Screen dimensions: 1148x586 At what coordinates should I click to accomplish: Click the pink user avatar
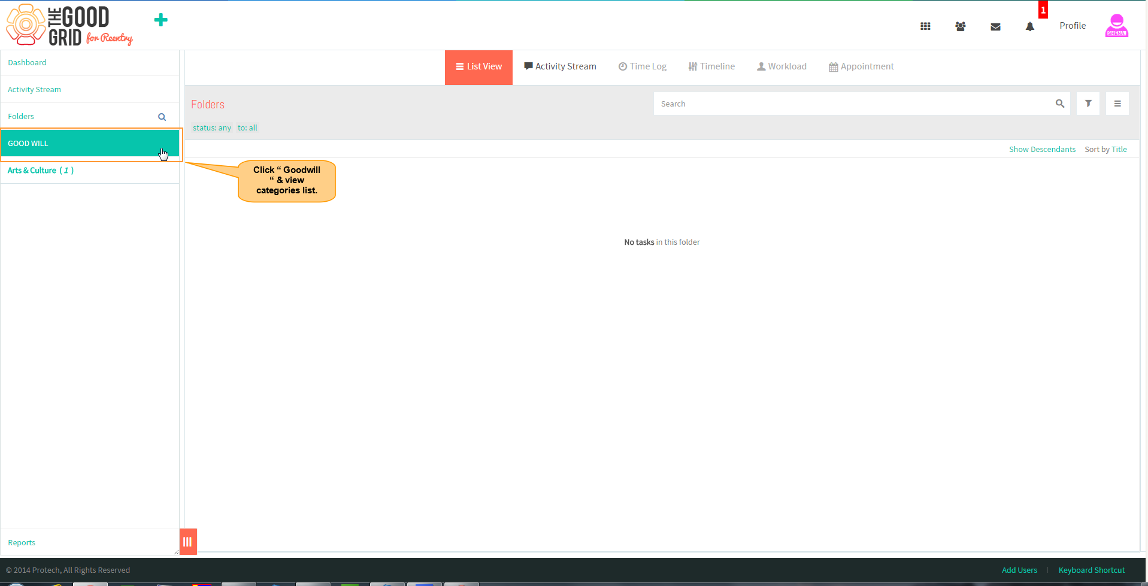click(x=1117, y=26)
